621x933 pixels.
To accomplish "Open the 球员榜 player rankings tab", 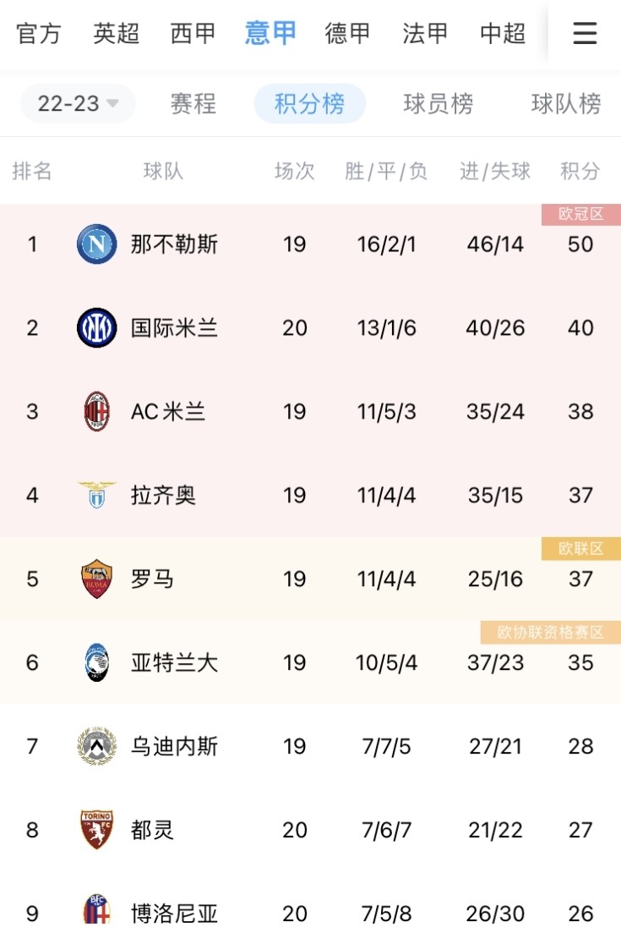I will click(439, 104).
